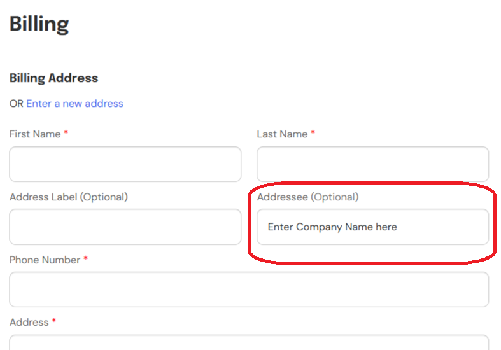This screenshot has height=350, width=501.
Task: Click the 'Addressee (Optional)' label text
Action: (307, 197)
